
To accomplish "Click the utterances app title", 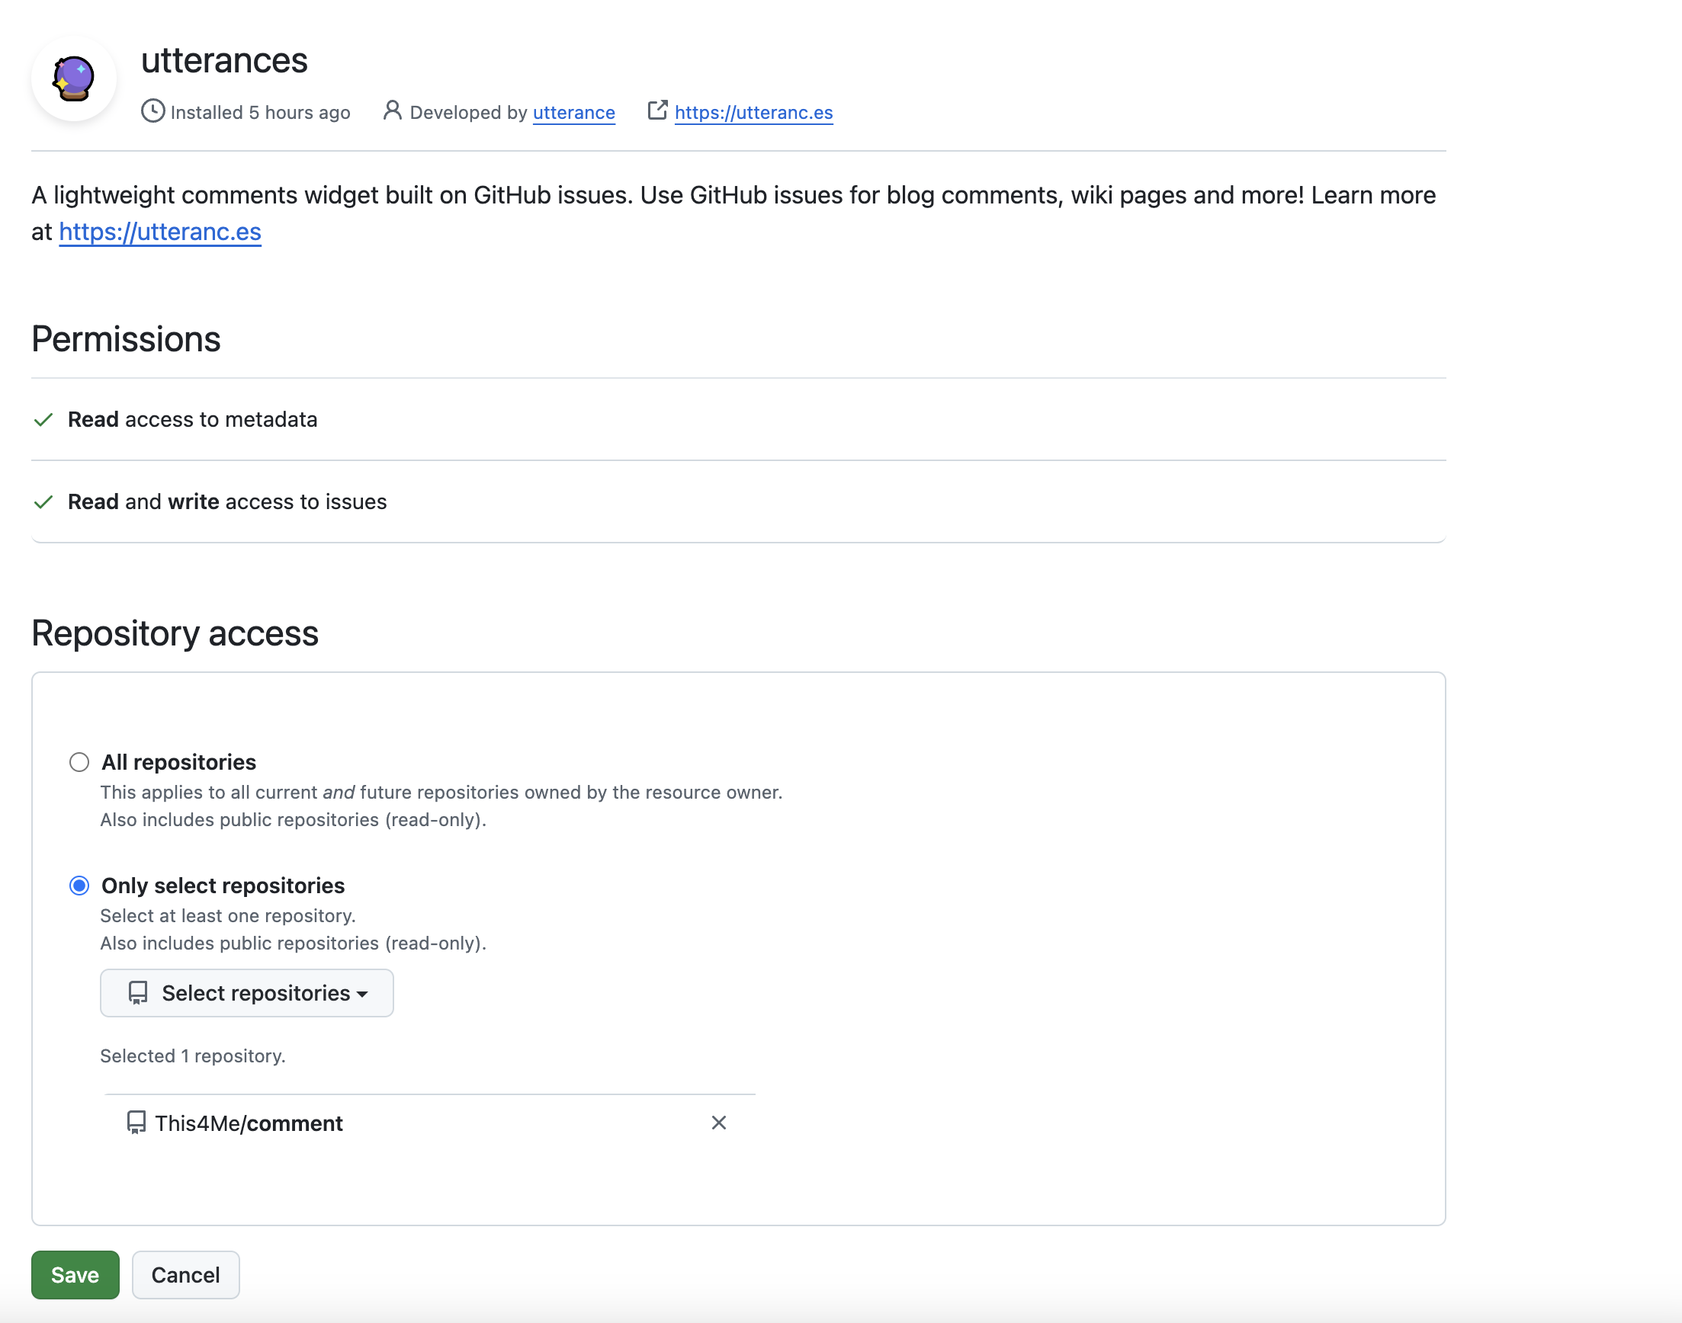I will [225, 60].
